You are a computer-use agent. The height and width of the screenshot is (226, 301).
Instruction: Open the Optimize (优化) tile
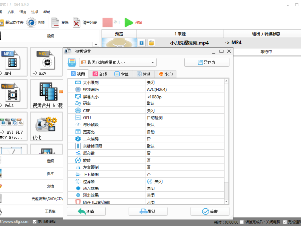point(46,126)
